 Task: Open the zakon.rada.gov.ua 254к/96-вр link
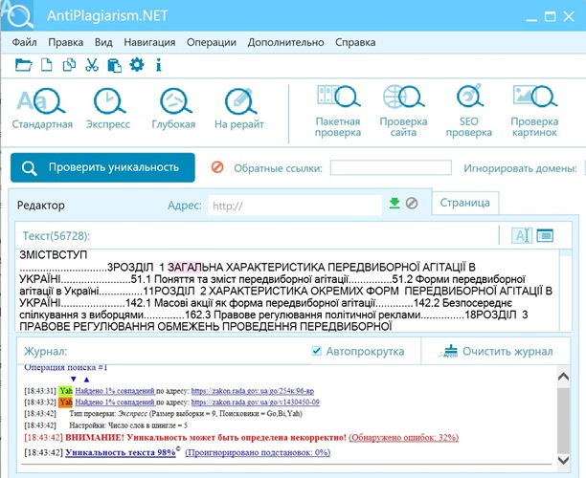pos(253,391)
